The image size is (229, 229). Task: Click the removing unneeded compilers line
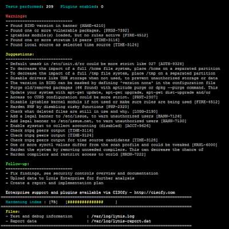pyautogui.click(x=105, y=149)
